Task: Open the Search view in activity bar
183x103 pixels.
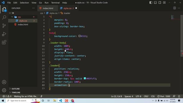Action: [4, 17]
